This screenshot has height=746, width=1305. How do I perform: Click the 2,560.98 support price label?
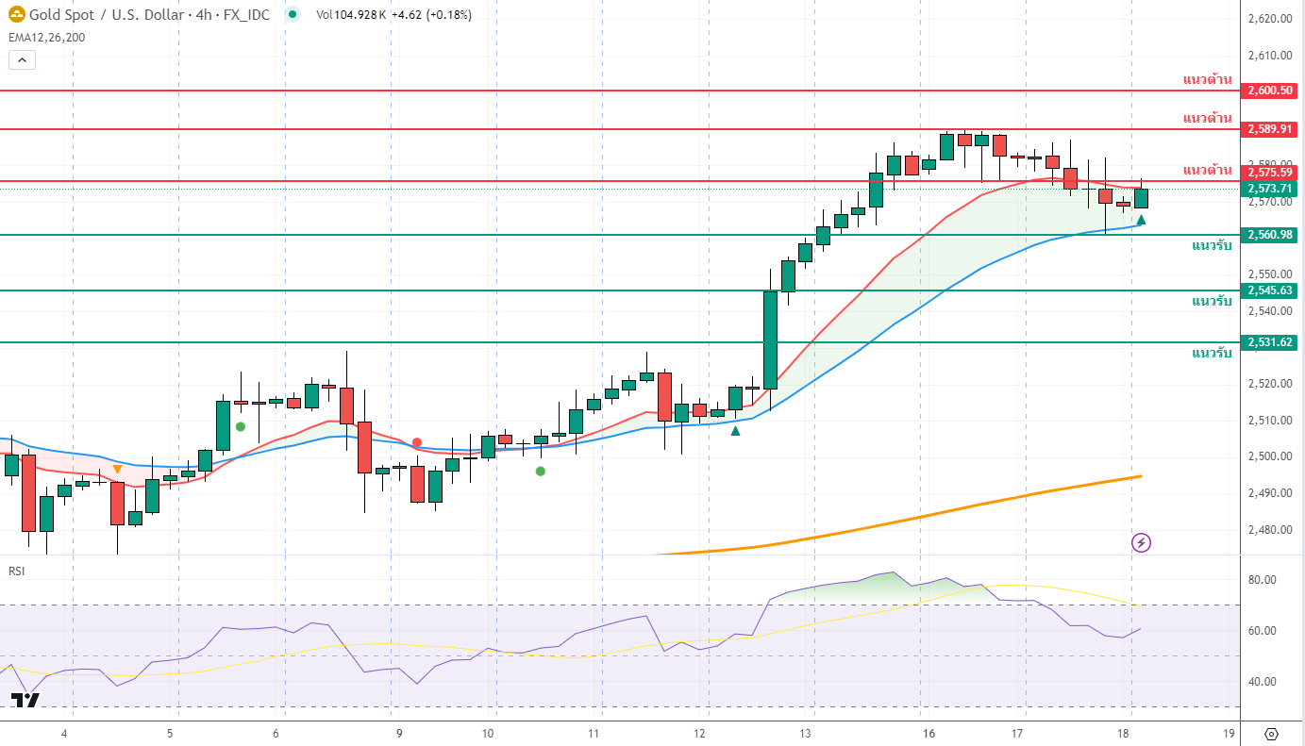(1269, 235)
